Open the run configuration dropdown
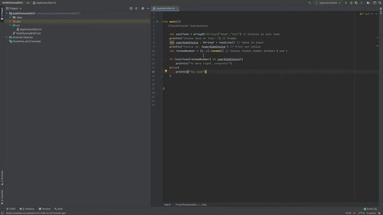This screenshot has width=383, height=215. 329,2
